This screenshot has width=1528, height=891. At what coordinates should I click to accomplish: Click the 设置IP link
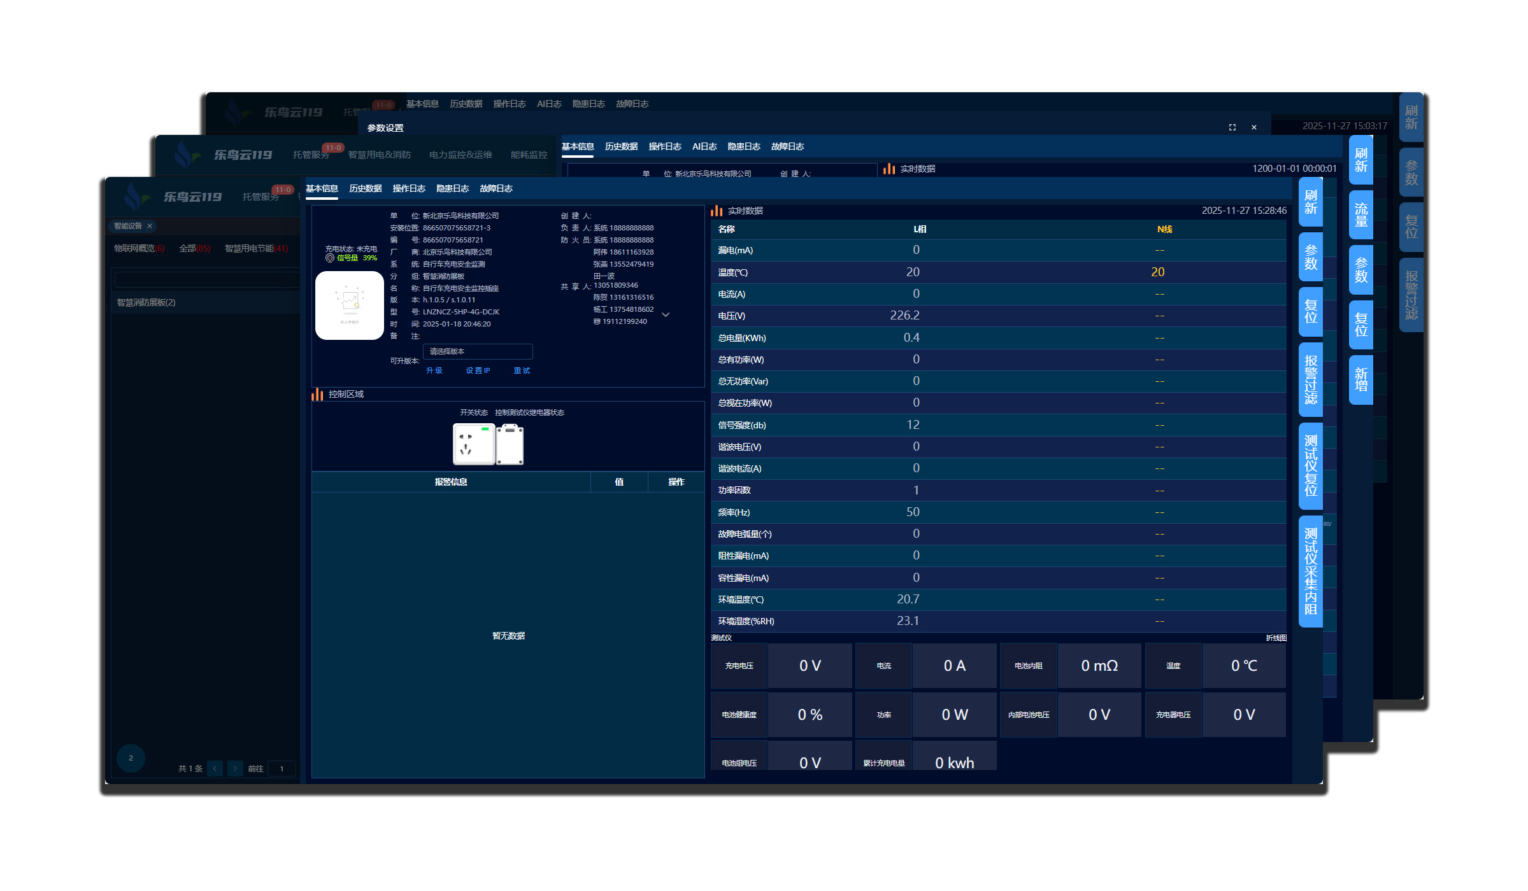[478, 370]
